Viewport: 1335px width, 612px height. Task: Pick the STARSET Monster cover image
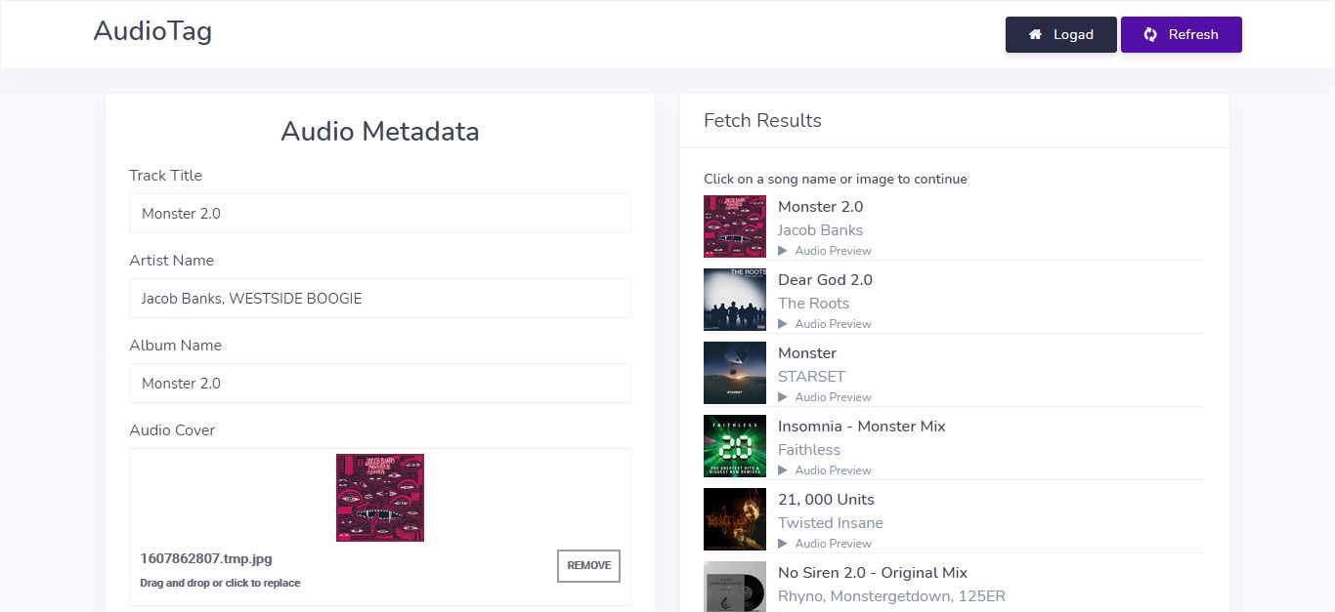(735, 373)
